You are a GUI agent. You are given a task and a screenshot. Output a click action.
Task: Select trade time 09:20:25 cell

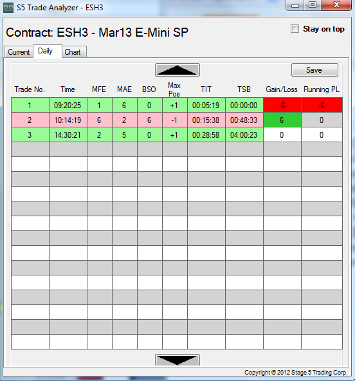pos(68,105)
